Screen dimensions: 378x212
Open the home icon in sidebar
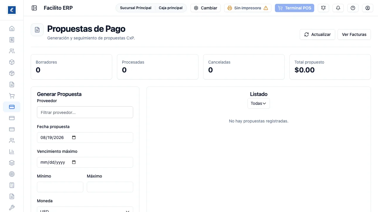click(12, 29)
